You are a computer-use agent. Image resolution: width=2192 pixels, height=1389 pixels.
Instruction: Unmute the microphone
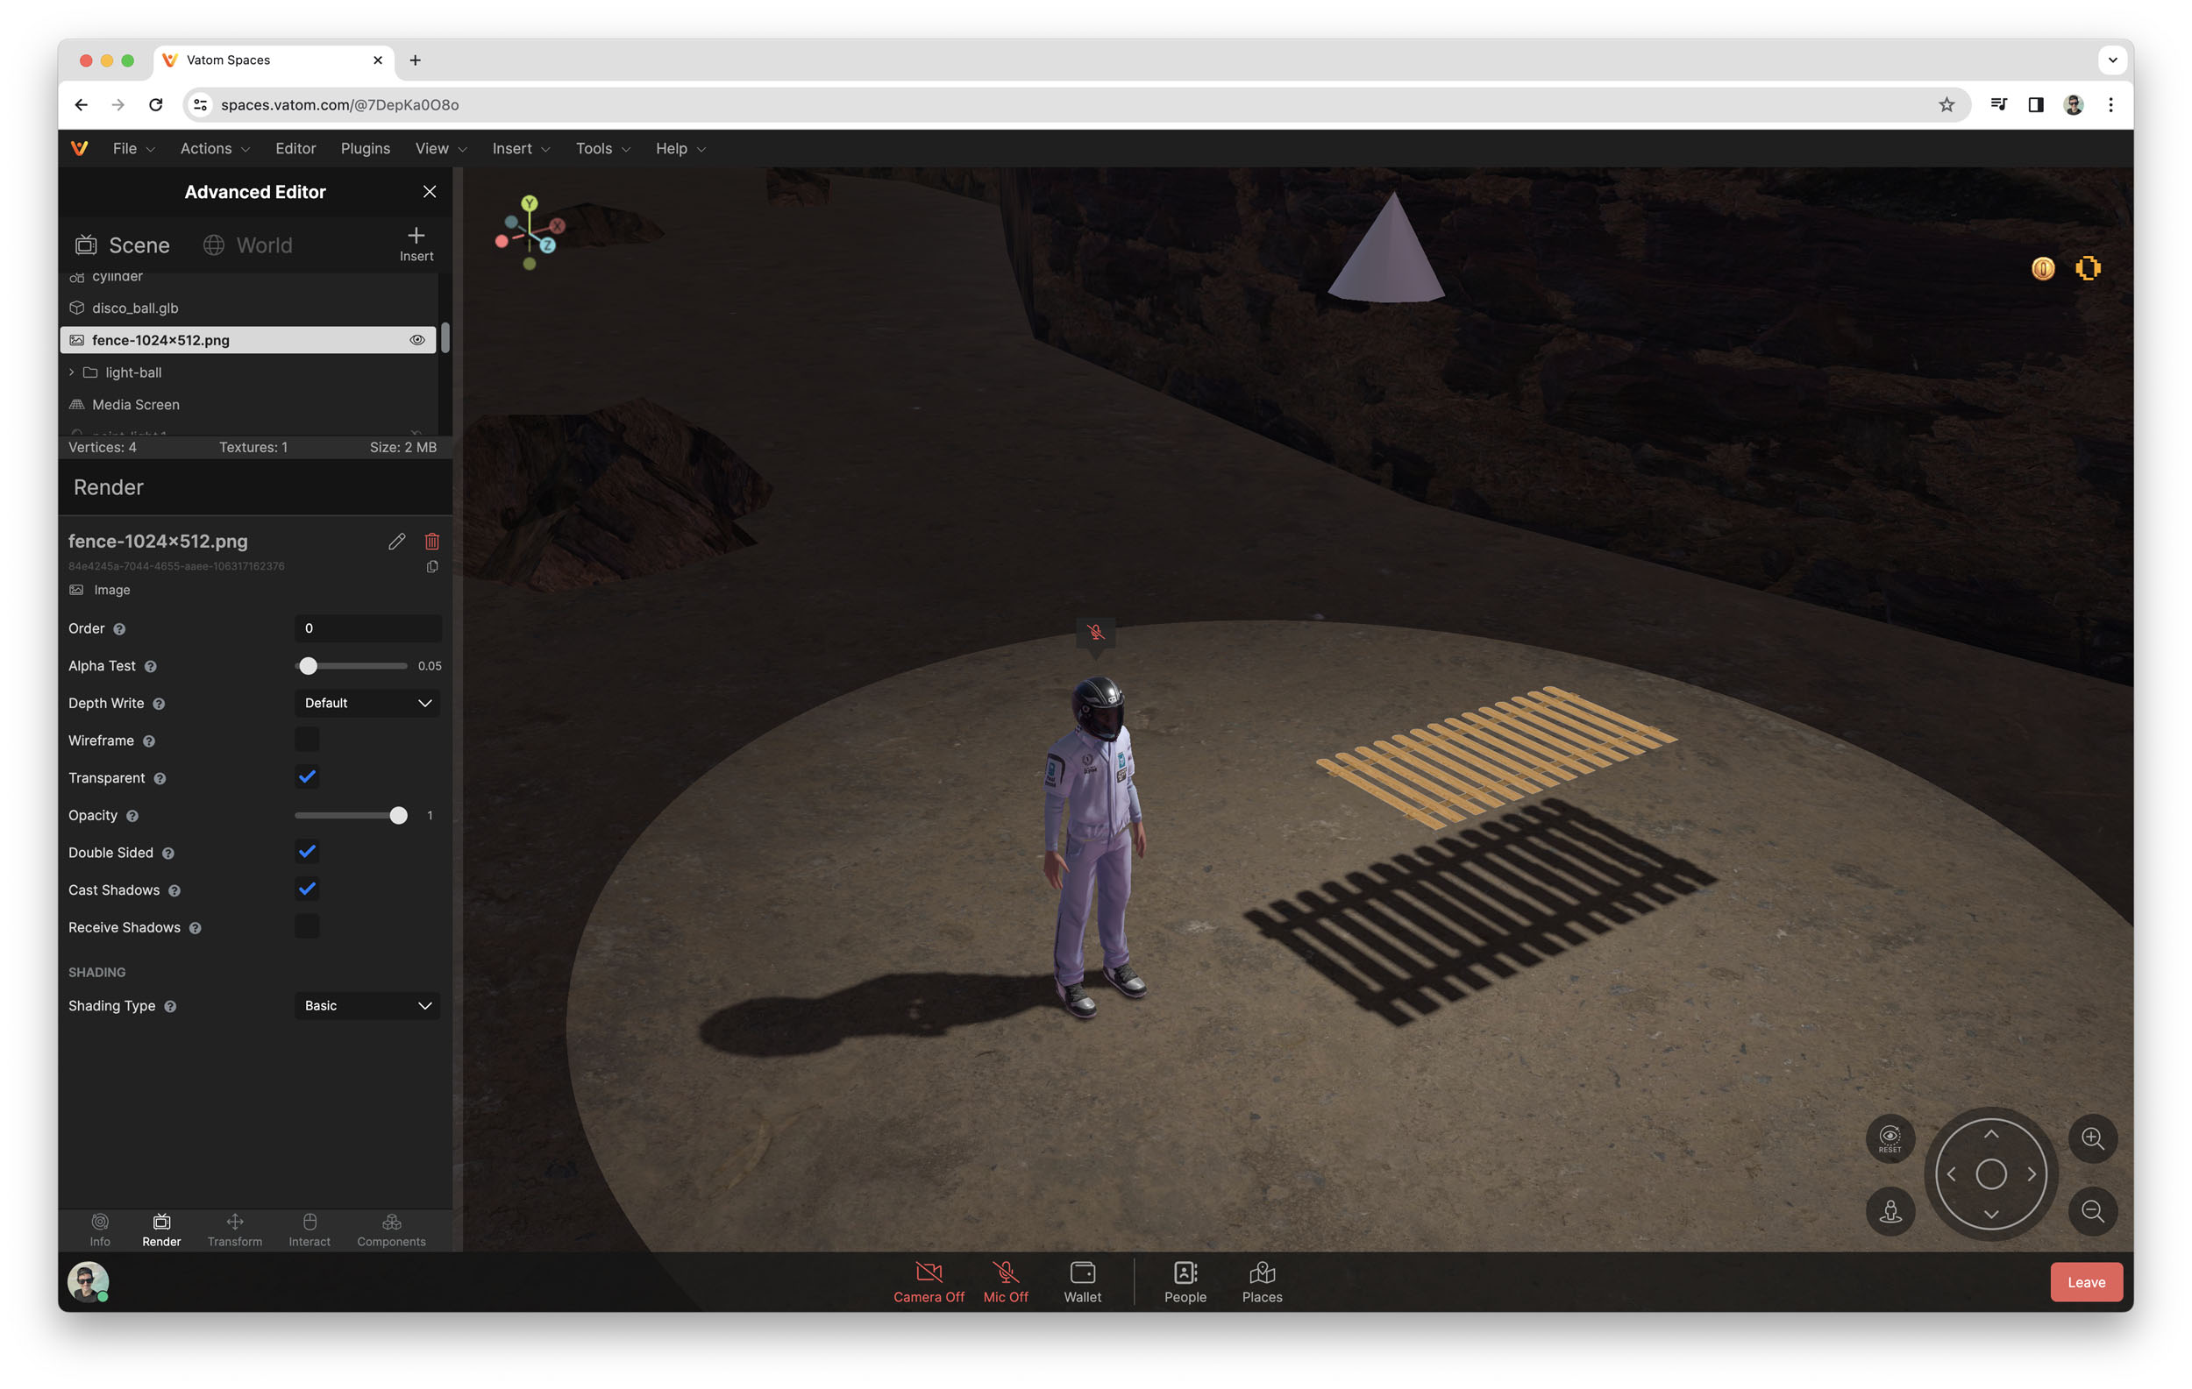[x=1005, y=1283]
